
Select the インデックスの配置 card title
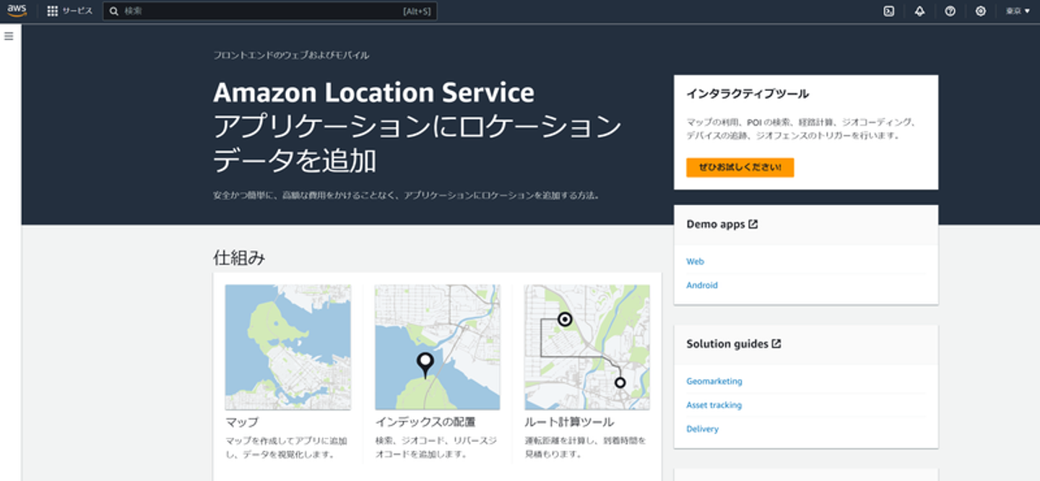pos(425,422)
